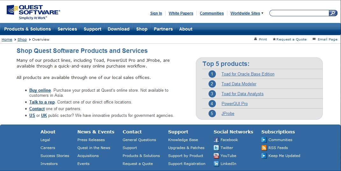This screenshot has height=171, width=341.
Task: Open the Support navigation menu
Action: (92, 29)
